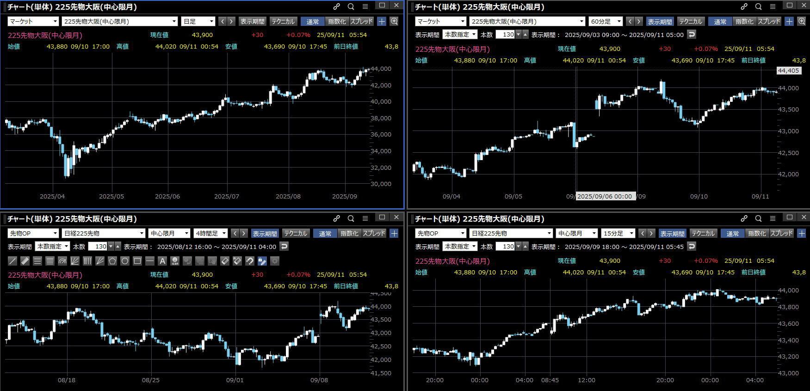Open hamburger menu in 15分足 chart titlebar
Screen dimensions: 810x391
[773, 218]
